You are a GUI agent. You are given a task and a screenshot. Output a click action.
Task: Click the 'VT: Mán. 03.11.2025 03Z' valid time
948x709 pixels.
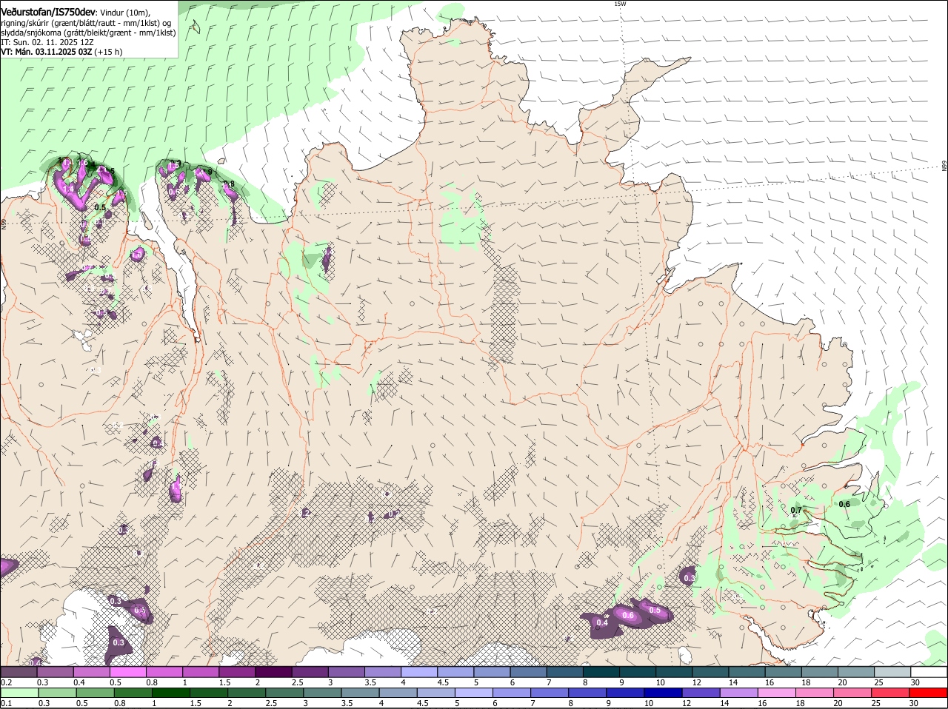[x=47, y=52]
